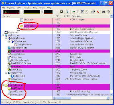
Task: Collapse the New Folder.exe tree node
Action: (x=3, y=85)
